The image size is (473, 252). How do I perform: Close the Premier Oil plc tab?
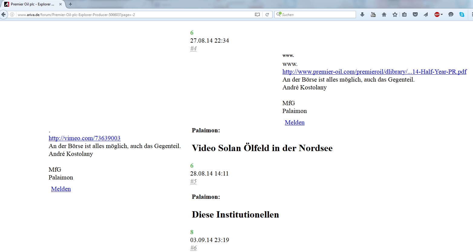pyautogui.click(x=60, y=4)
